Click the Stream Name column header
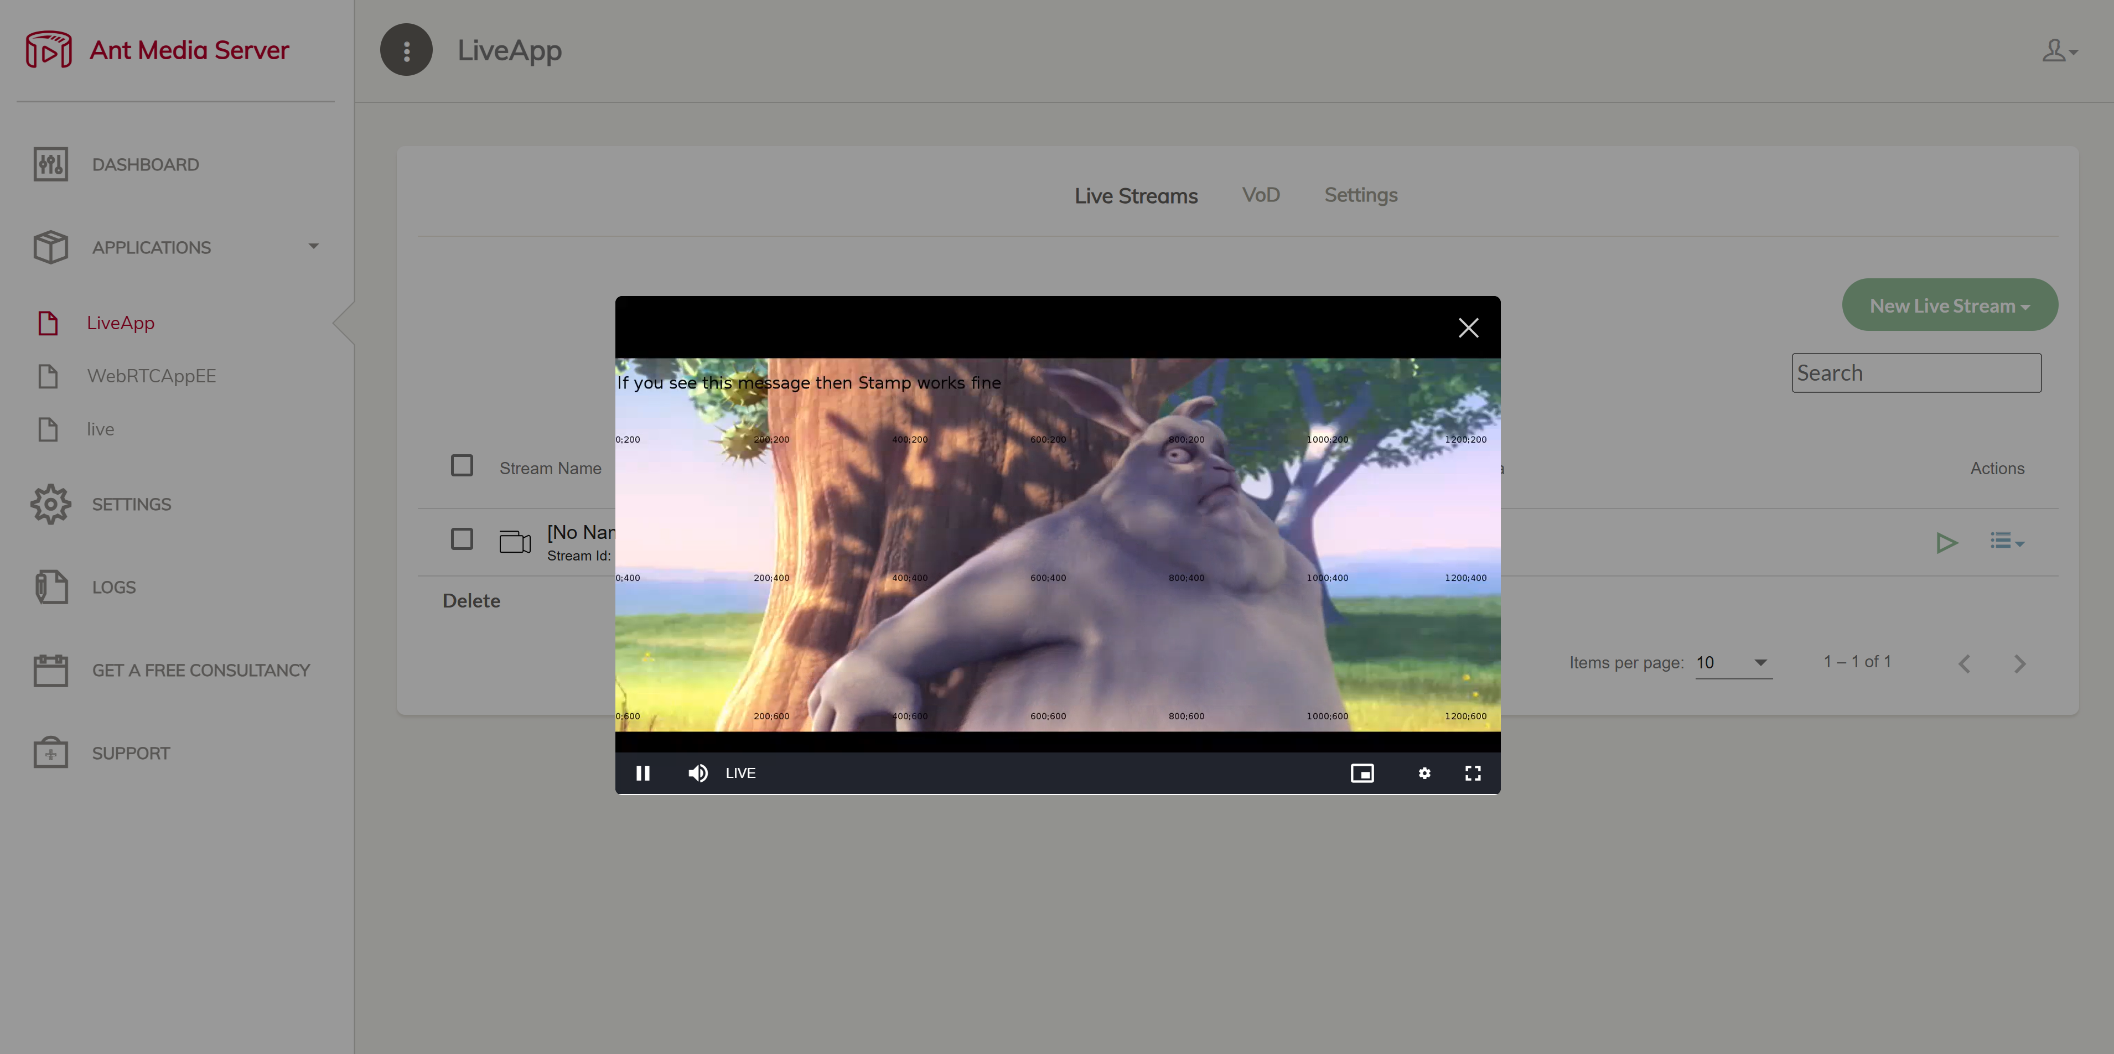Image resolution: width=2114 pixels, height=1054 pixels. point(551,469)
